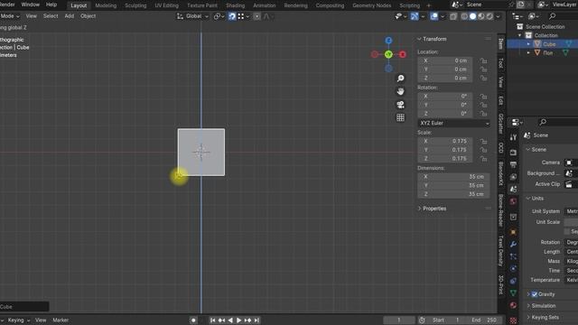Toggle snapping magnet button
This screenshot has height=325, width=578.
click(232, 16)
